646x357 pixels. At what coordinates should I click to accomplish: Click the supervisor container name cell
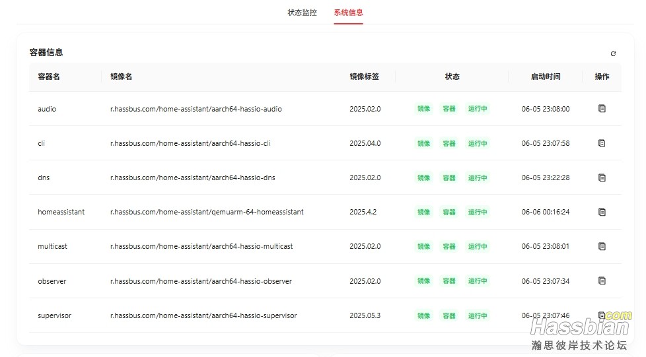55,315
